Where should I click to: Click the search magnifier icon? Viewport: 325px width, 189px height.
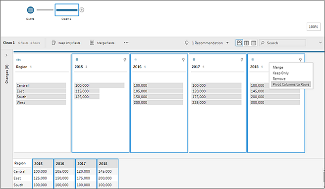(x=263, y=43)
